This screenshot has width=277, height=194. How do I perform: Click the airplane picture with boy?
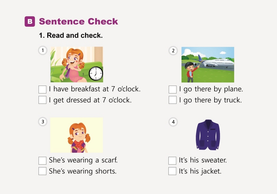tap(208, 65)
